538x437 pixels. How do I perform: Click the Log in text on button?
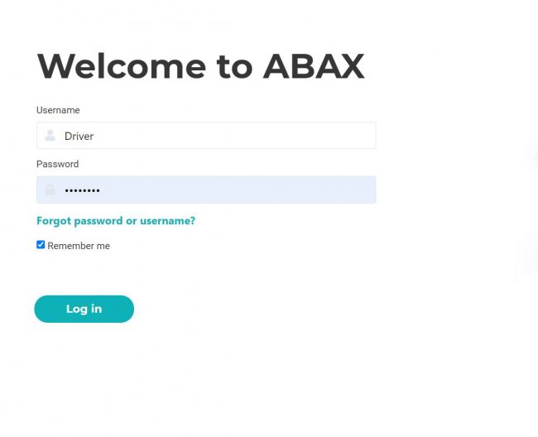(84, 309)
